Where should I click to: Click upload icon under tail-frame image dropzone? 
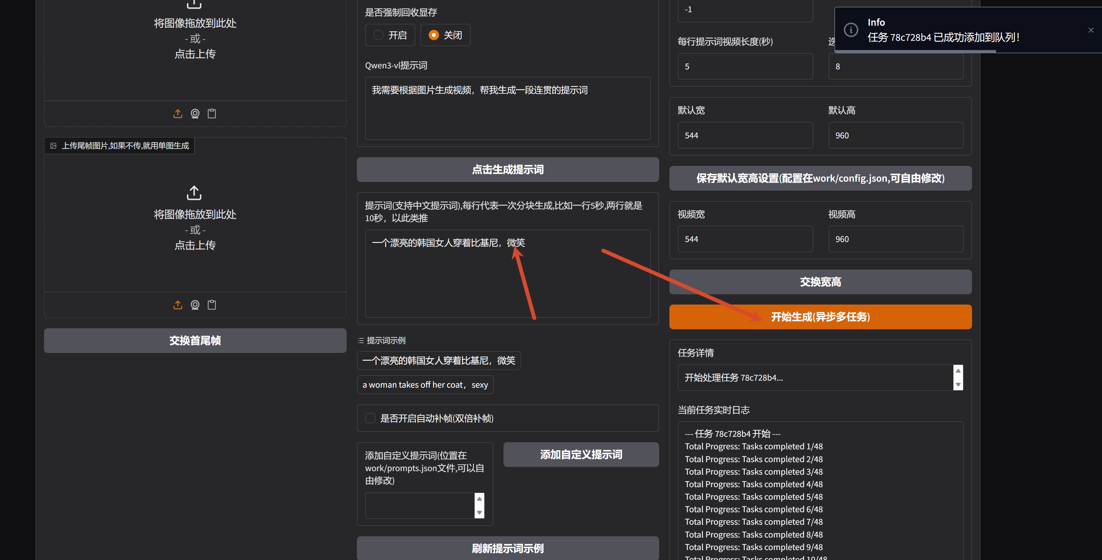[x=177, y=305]
